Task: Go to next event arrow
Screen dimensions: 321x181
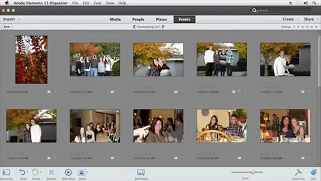Action: point(163,27)
